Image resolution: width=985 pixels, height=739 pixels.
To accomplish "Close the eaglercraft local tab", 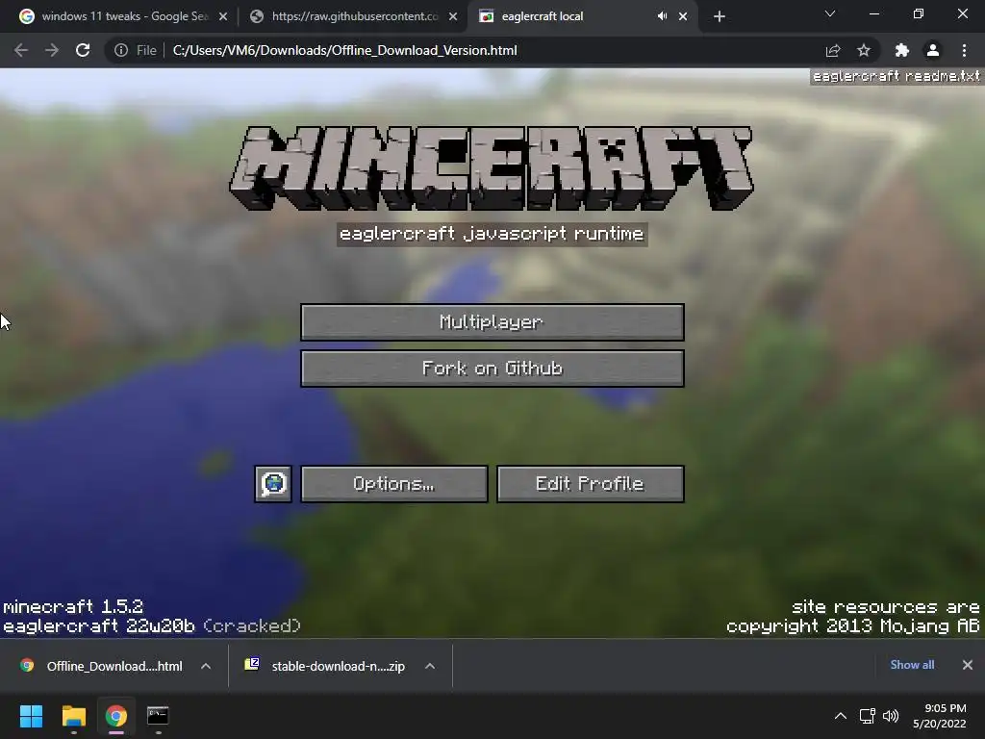I will pyautogui.click(x=683, y=16).
